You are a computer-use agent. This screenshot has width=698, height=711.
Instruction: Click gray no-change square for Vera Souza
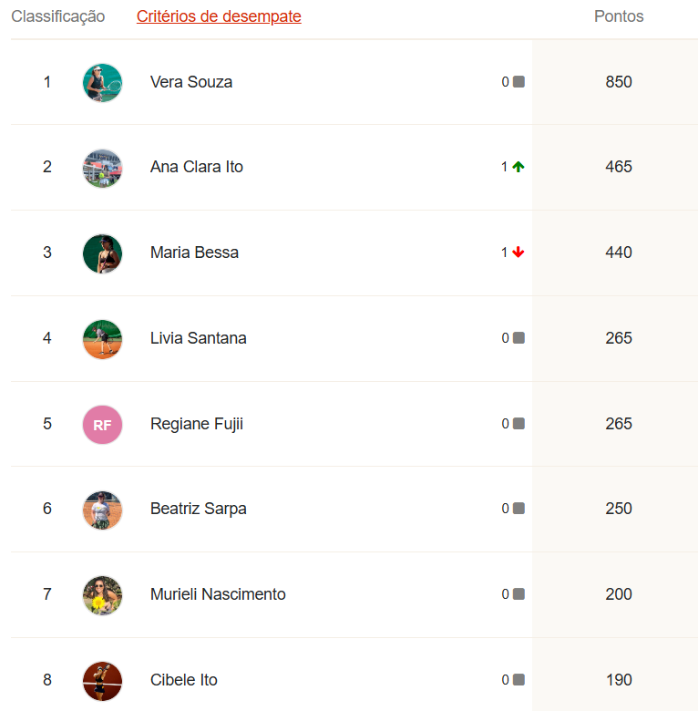pos(518,82)
